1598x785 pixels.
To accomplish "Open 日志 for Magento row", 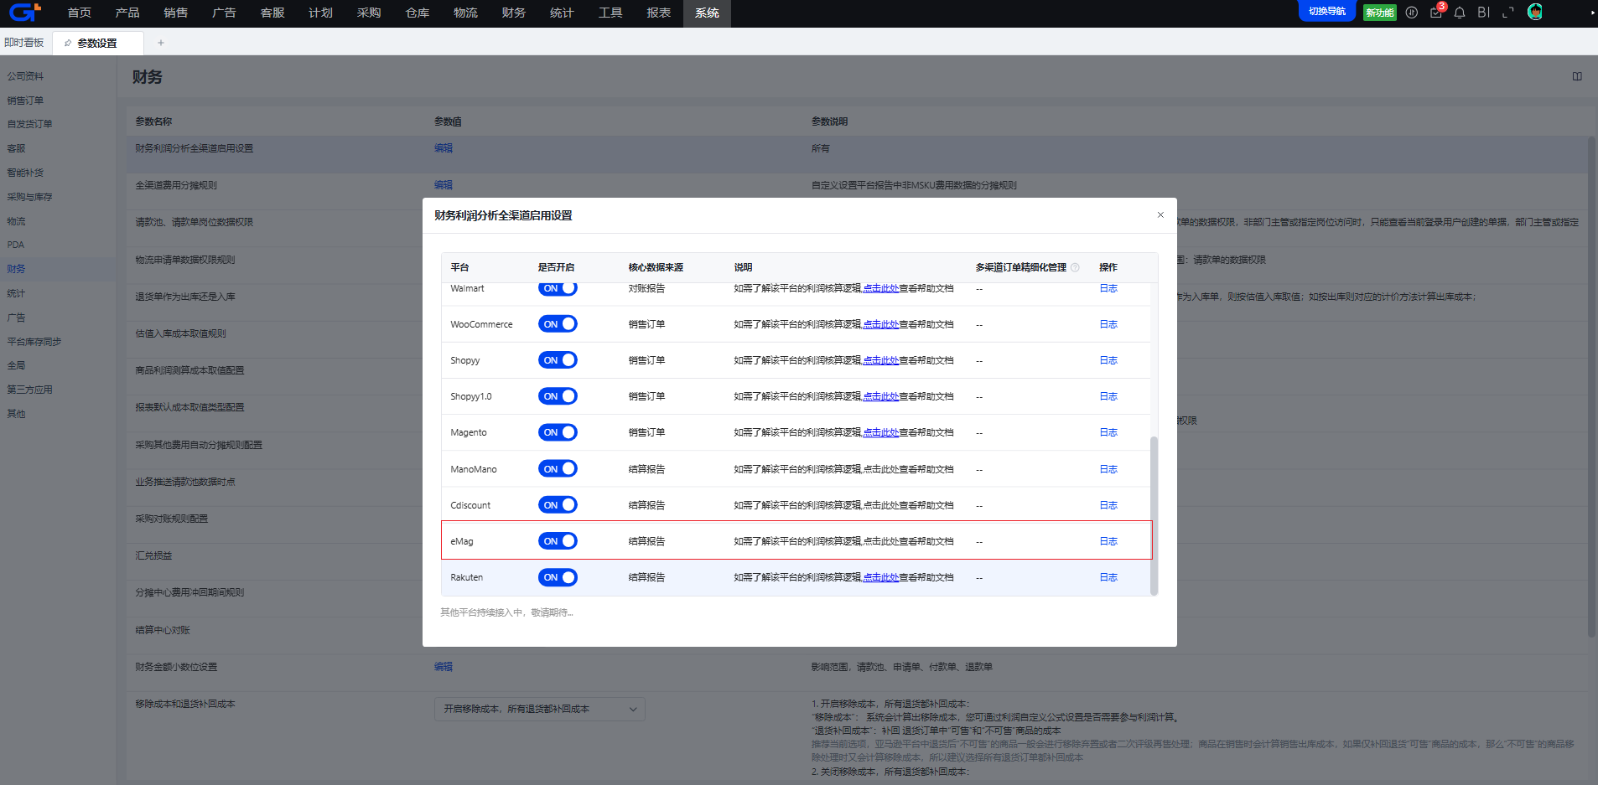I will pos(1108,432).
